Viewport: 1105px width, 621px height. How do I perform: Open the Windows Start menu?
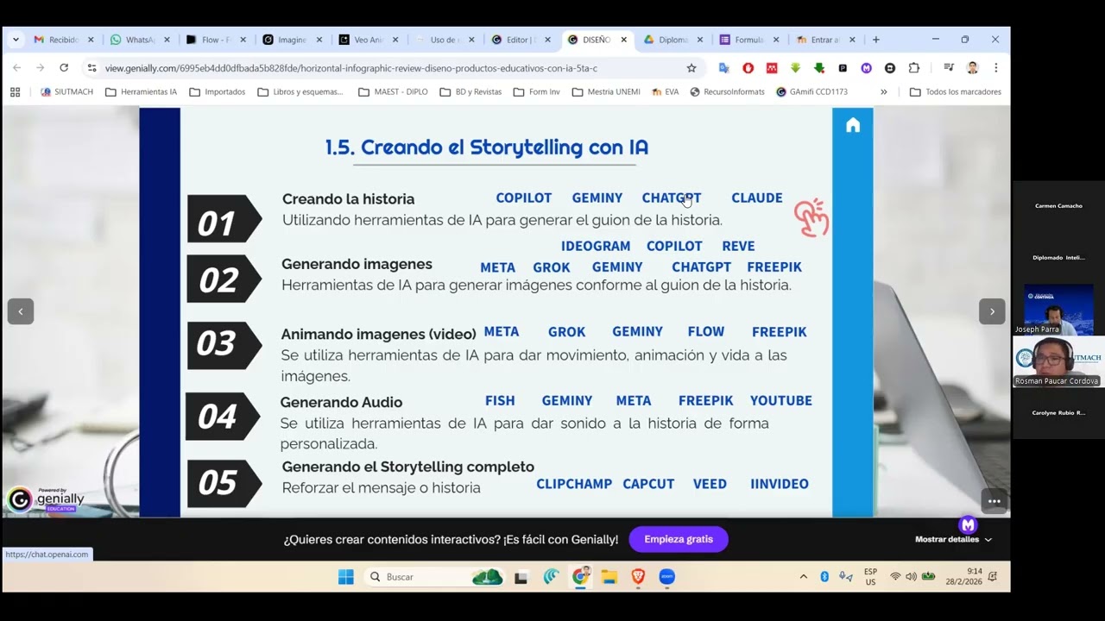(x=346, y=577)
